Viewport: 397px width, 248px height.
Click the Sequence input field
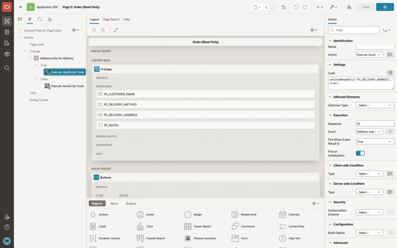(375, 124)
